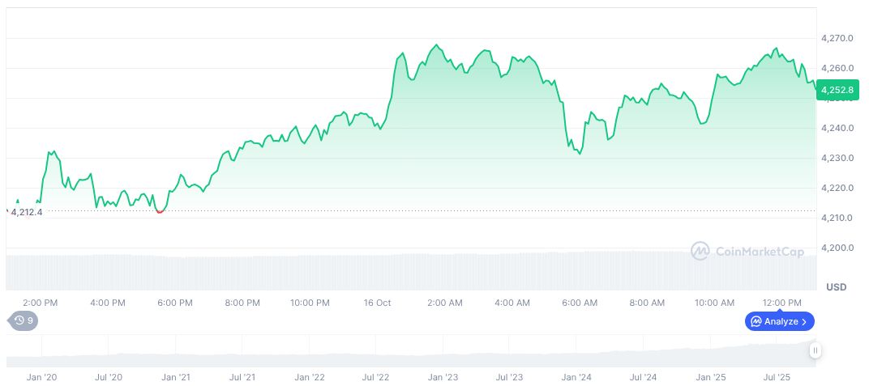
Task: Click the 16 Oct date marker
Action: pyautogui.click(x=377, y=303)
